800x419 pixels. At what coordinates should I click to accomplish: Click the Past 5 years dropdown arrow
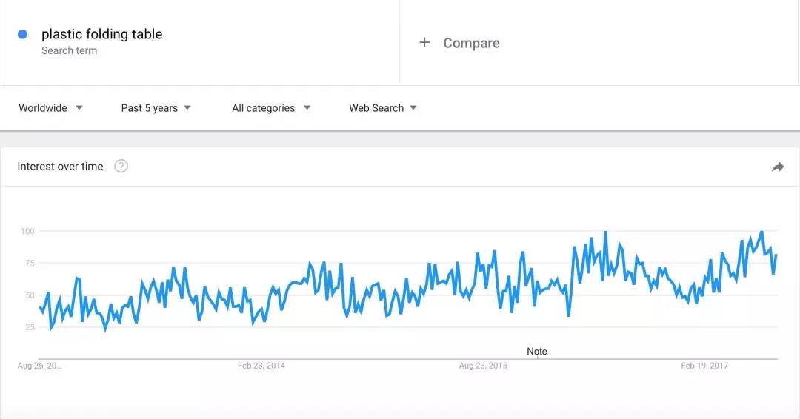[187, 108]
